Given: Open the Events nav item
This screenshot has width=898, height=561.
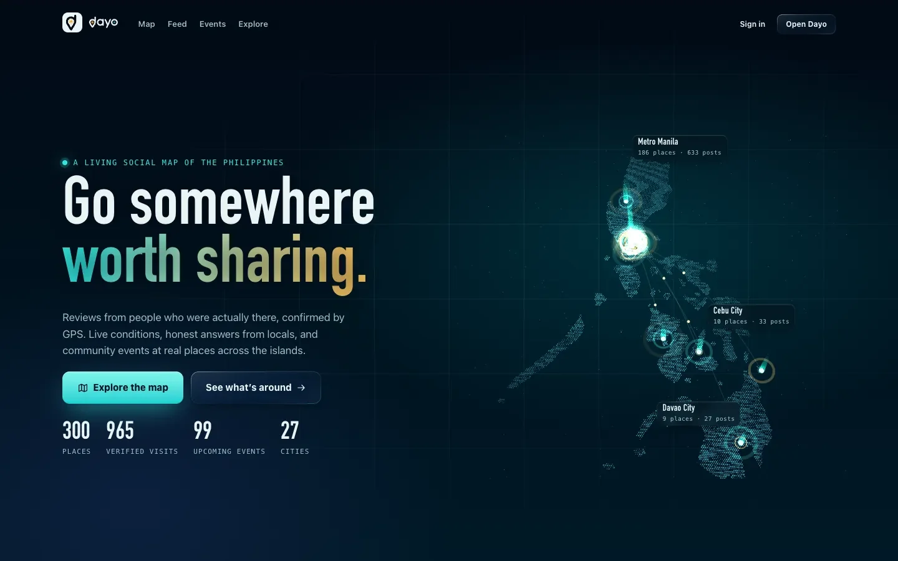Looking at the screenshot, I should [x=213, y=24].
